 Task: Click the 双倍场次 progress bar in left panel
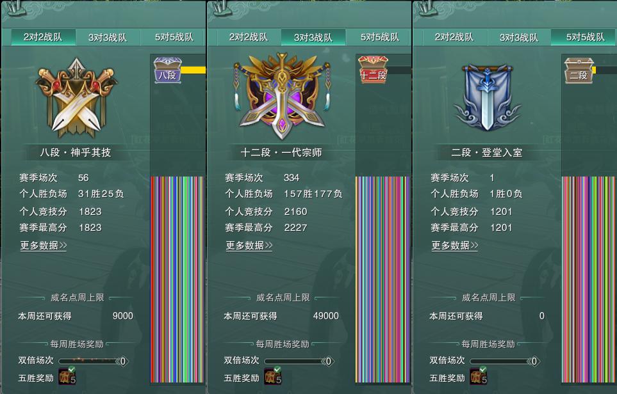[94, 361]
